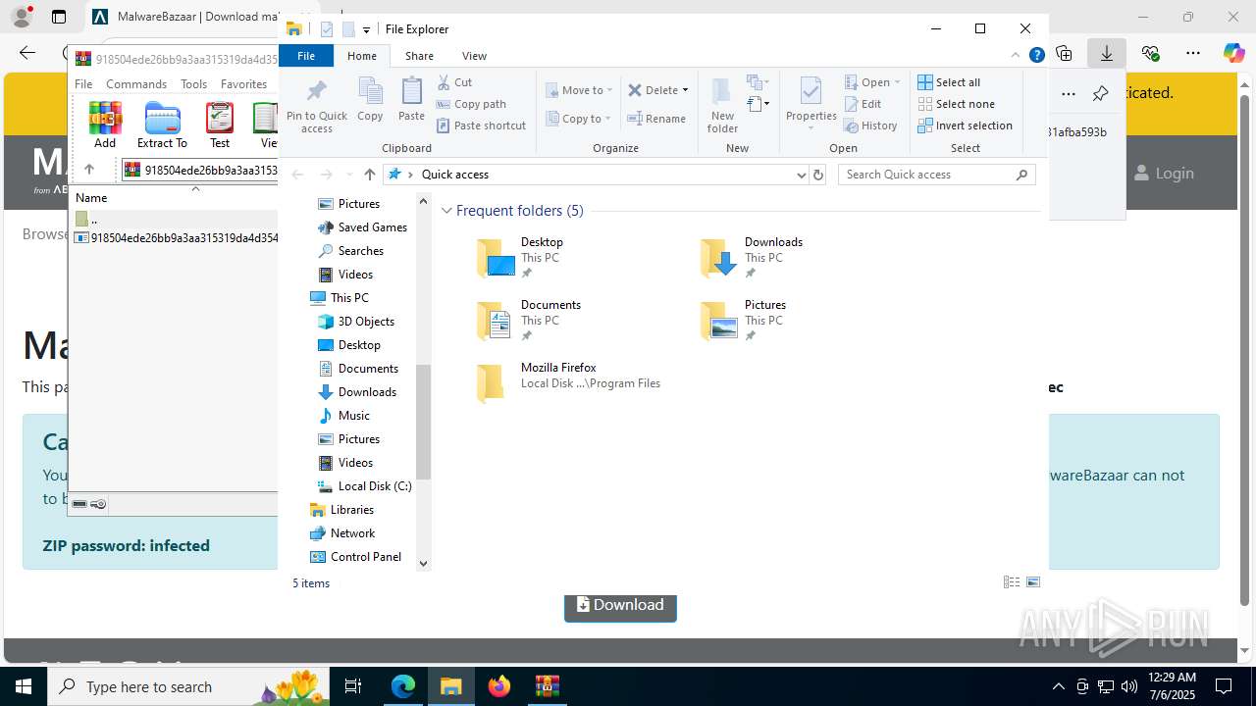Image resolution: width=1256 pixels, height=706 pixels.
Task: Click Invert selection
Action: [x=965, y=126]
